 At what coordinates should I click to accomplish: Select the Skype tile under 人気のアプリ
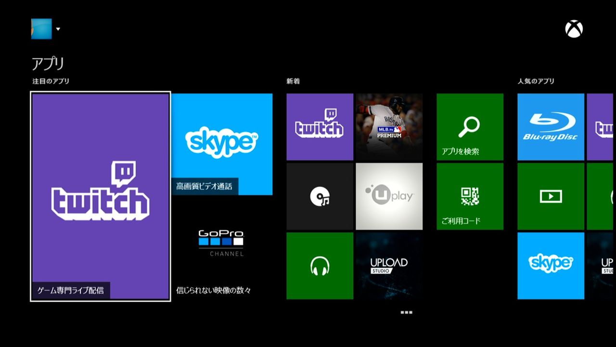(550, 266)
